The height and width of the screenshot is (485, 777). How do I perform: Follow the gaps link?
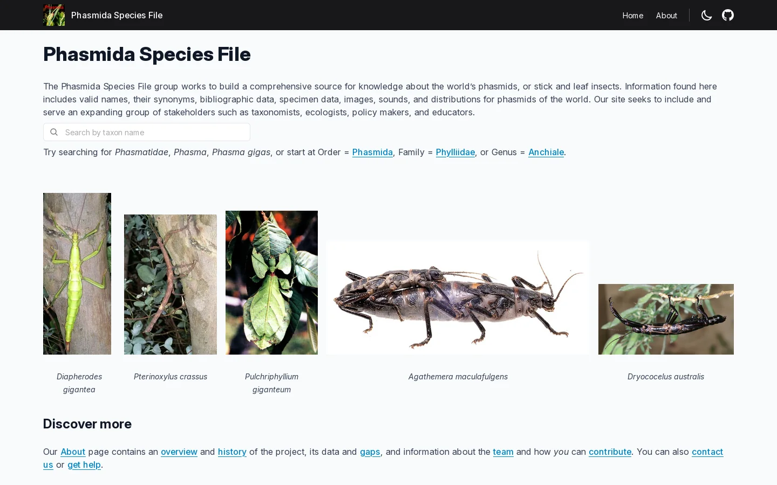[x=370, y=452]
